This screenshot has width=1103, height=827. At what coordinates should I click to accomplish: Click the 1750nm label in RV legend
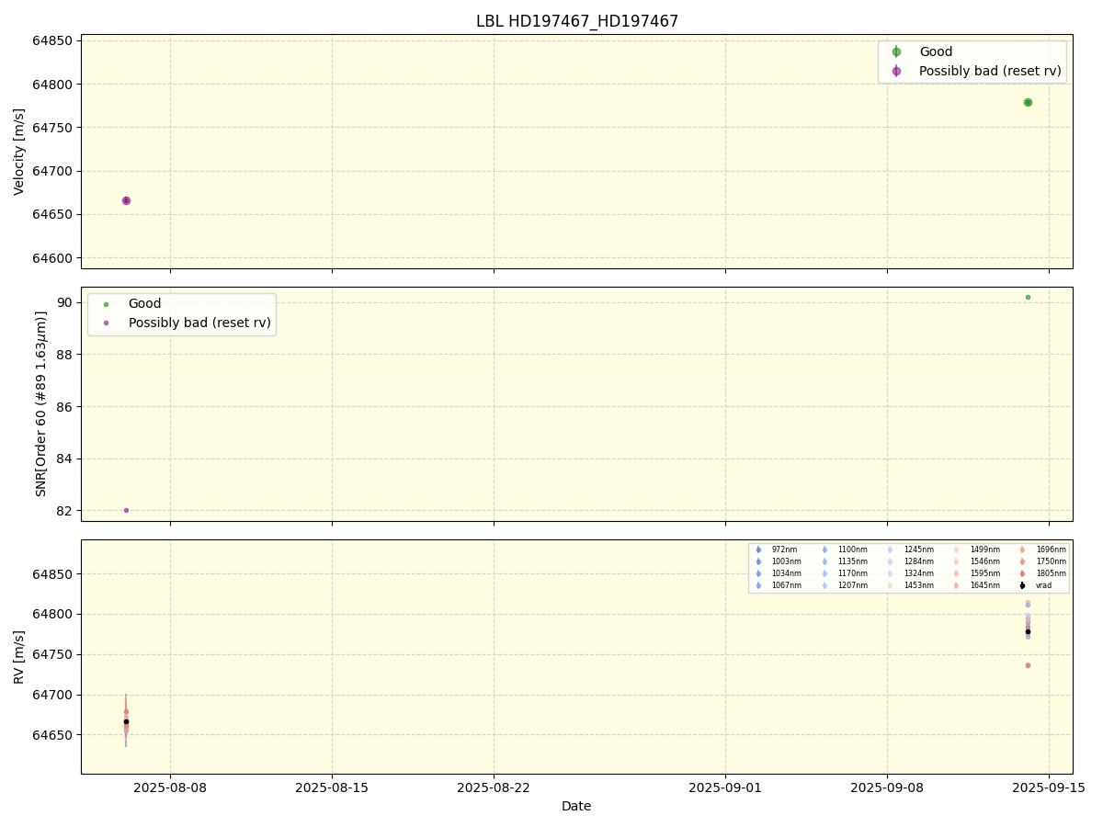click(x=1052, y=561)
